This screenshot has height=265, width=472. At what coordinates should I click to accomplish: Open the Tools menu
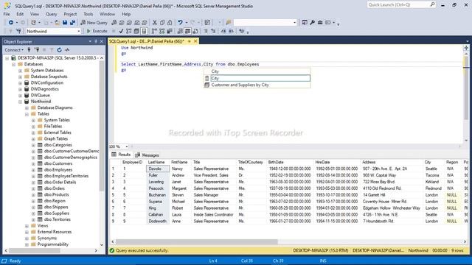[88, 14]
